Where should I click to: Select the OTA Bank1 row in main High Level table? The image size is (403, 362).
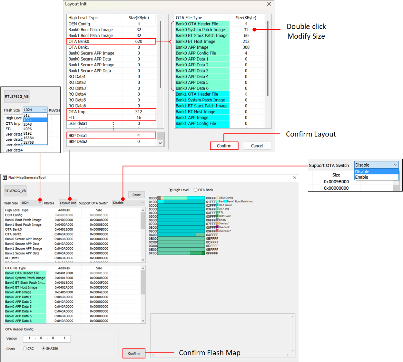72,234
